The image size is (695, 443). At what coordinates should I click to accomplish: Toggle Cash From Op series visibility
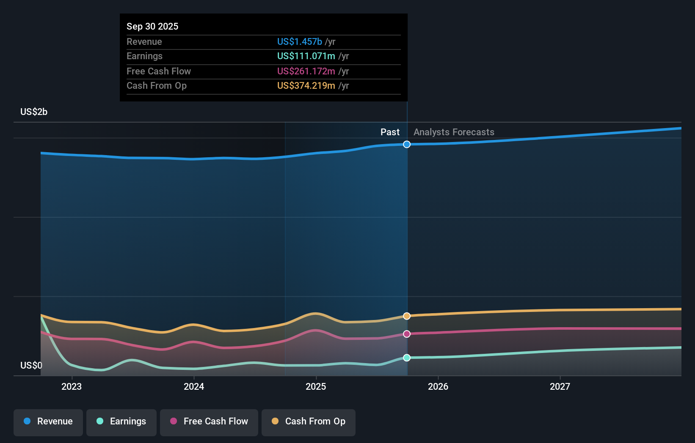coord(308,421)
